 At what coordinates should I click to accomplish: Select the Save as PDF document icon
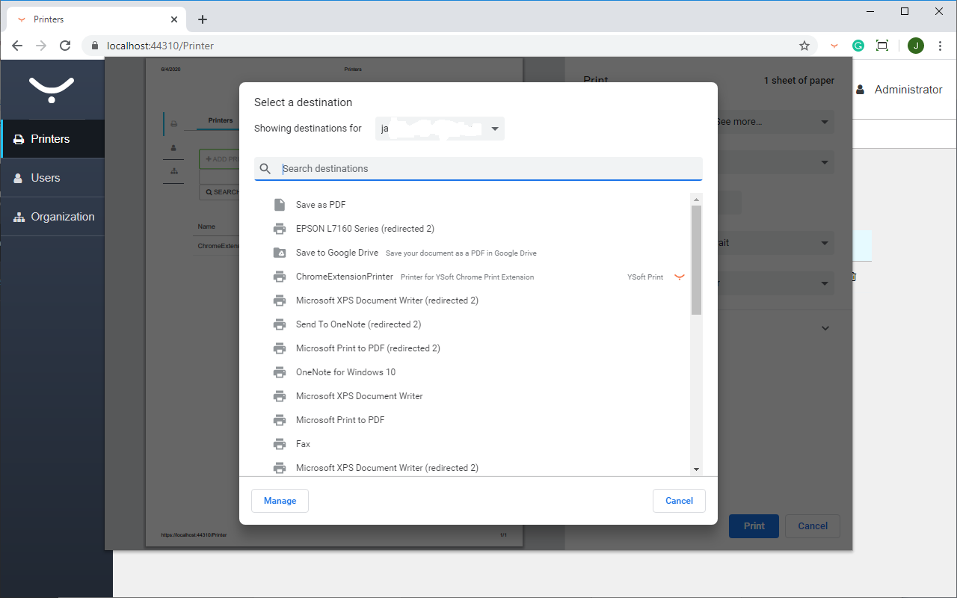tap(280, 204)
